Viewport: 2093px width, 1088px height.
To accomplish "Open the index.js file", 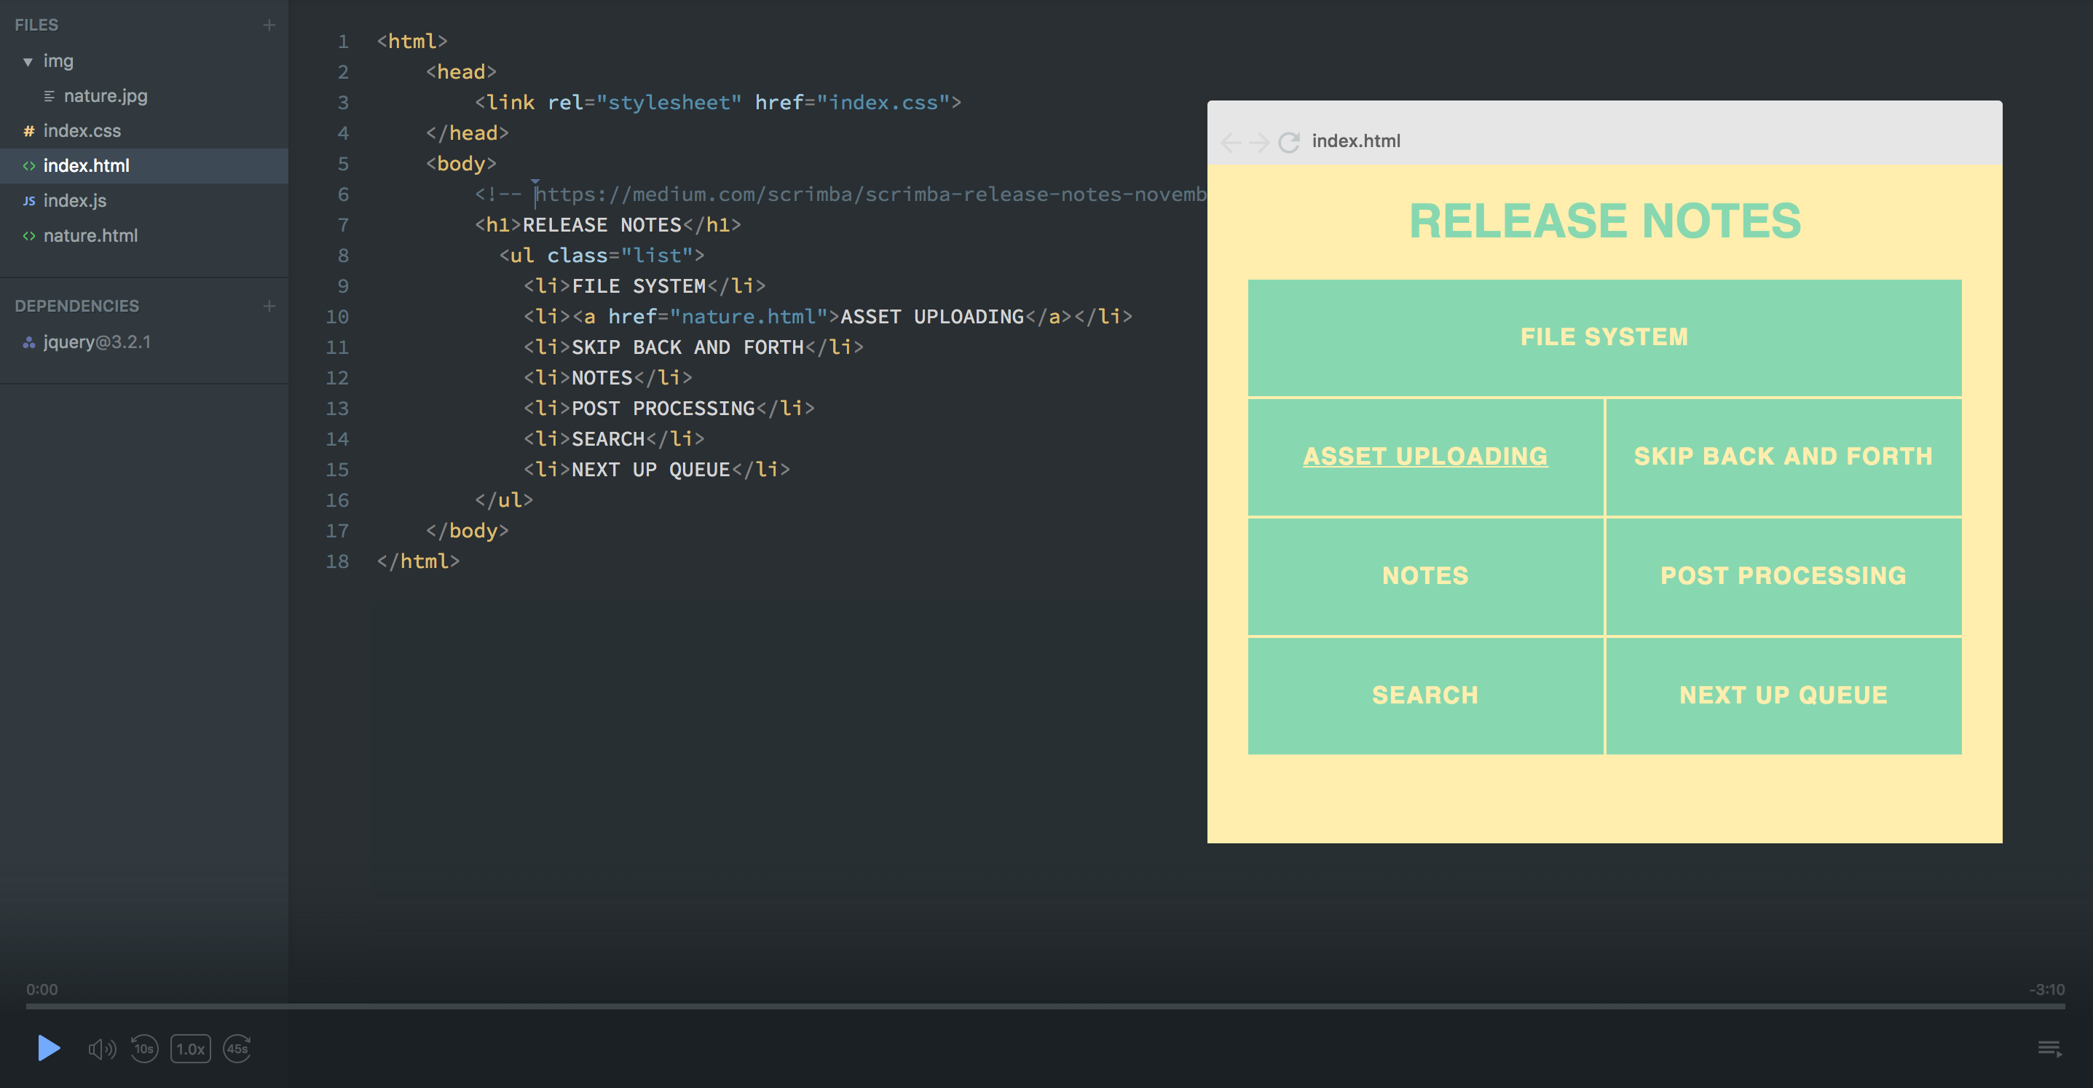I will click(74, 201).
